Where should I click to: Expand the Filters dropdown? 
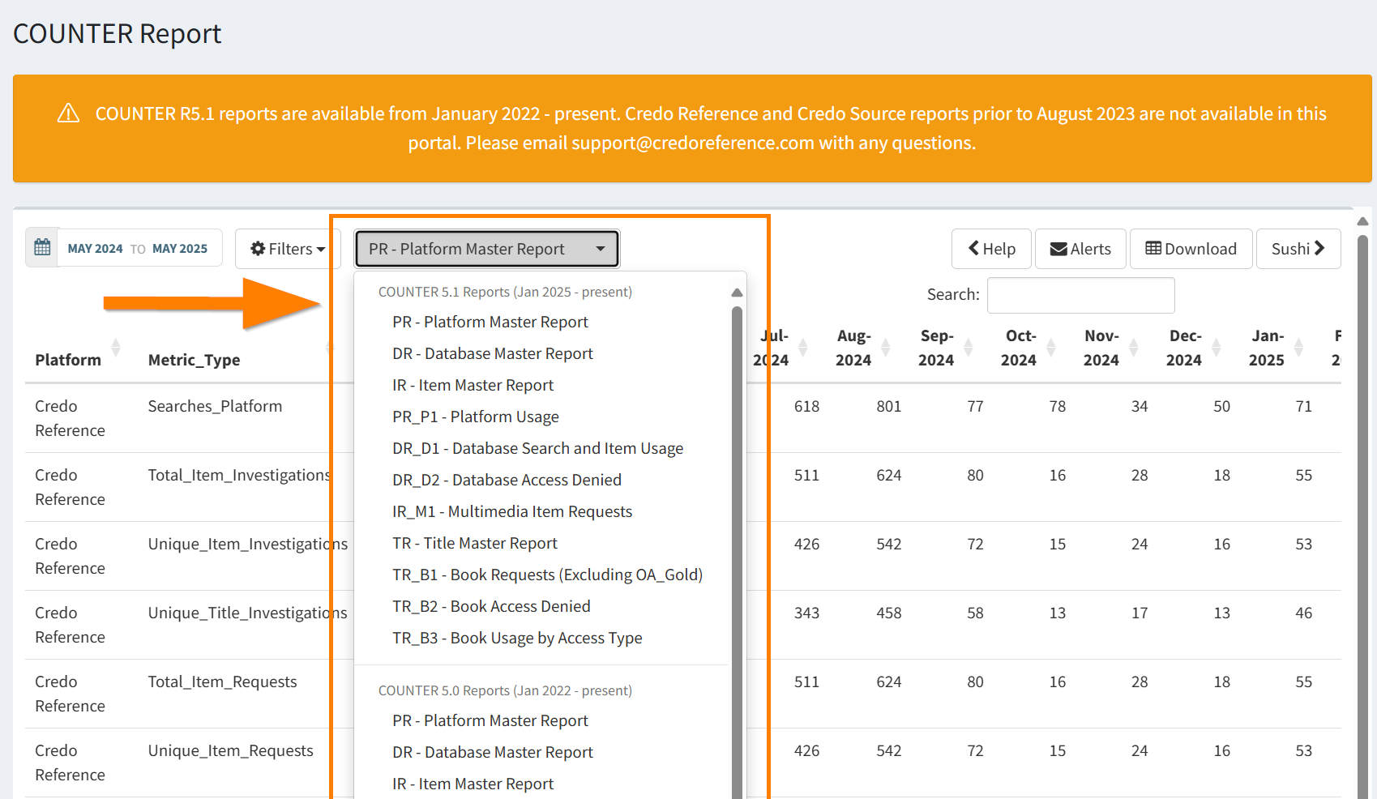tap(288, 249)
